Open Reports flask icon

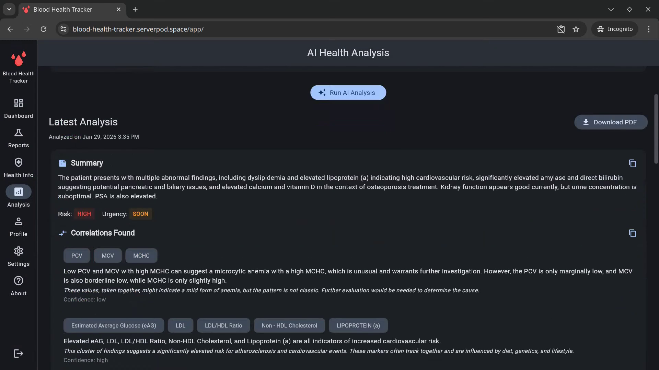19,133
